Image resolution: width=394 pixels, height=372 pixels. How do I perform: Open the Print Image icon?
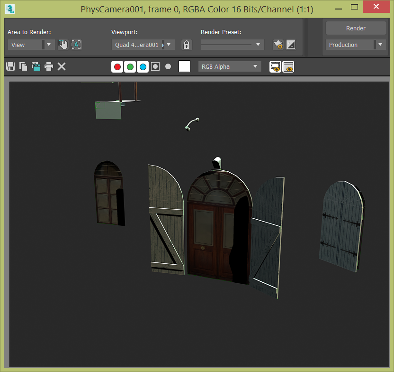click(49, 66)
